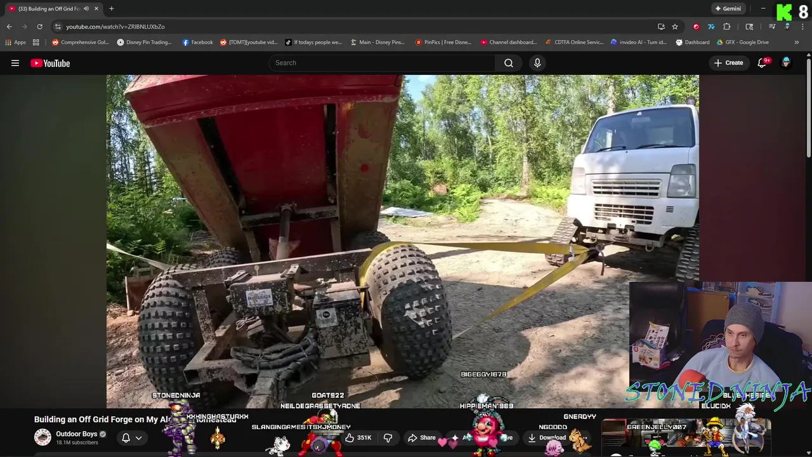The width and height of the screenshot is (812, 457).
Task: Open the media control icon in toolbar
Action: click(772, 27)
